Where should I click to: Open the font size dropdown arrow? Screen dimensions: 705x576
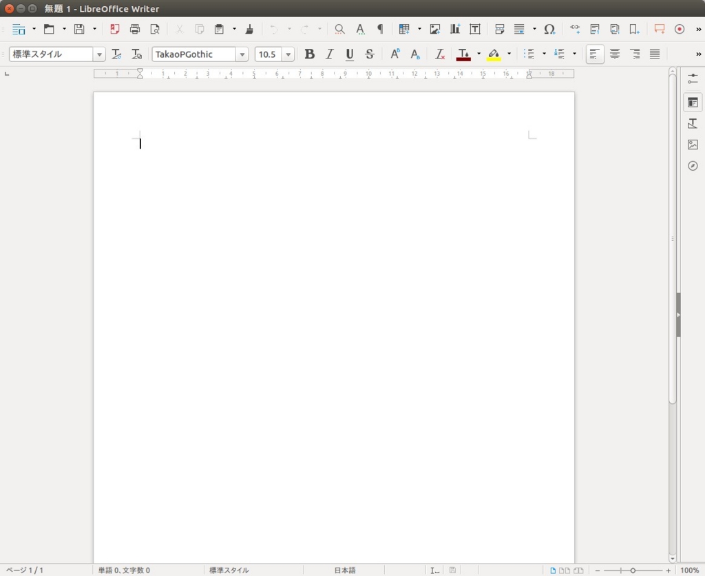[288, 54]
